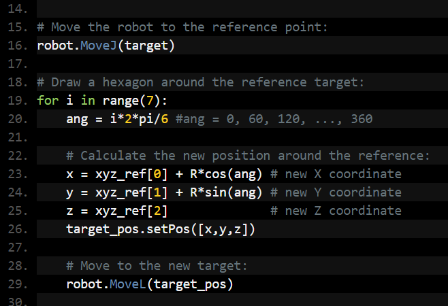Click the 'Calculate the new position' comment
The width and height of the screenshot is (448, 306).
click(248, 156)
